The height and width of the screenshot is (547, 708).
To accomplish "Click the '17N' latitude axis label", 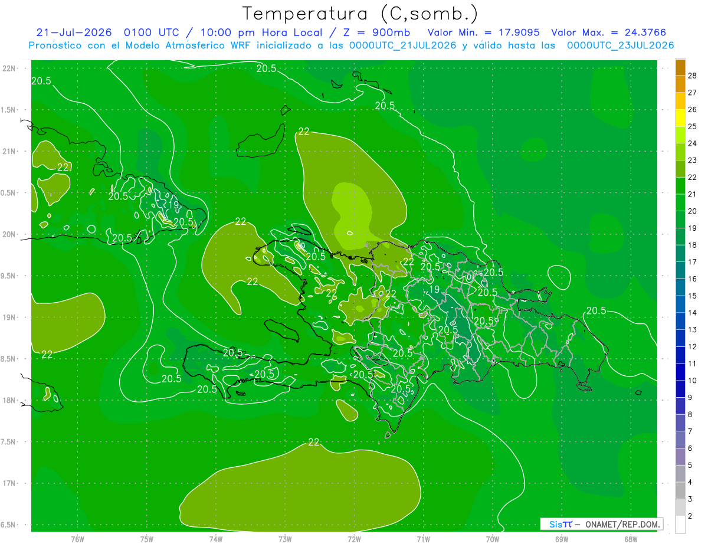I will coord(9,484).
